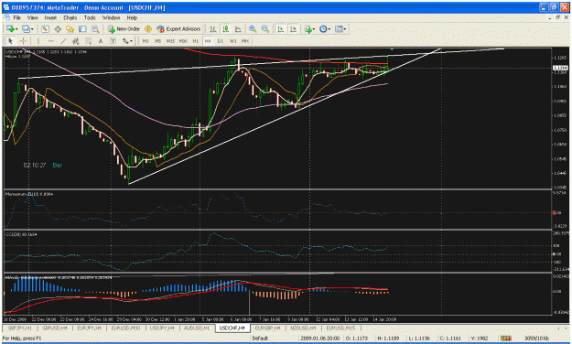Select the Fibonacci retracement tool
The image size is (572, 344).
[x=88, y=41]
